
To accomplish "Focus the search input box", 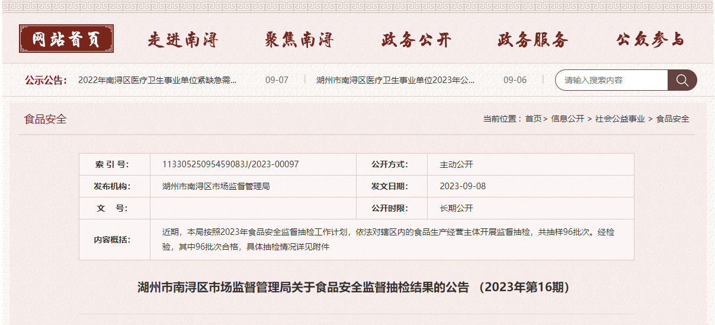I will click(x=612, y=80).
